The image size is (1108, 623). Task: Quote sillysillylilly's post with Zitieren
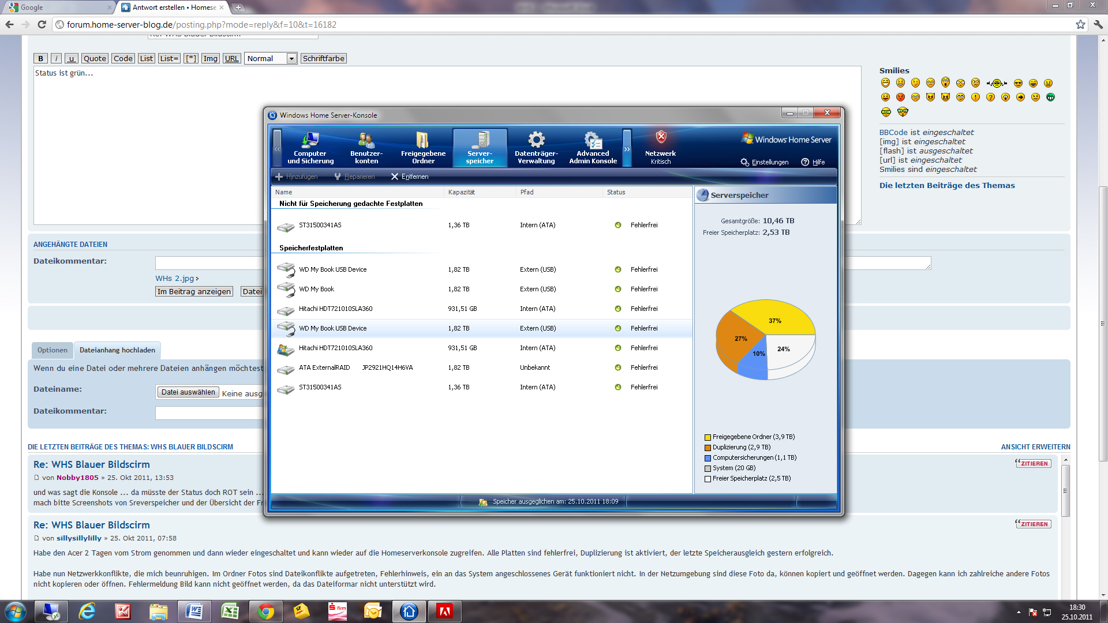click(1033, 524)
